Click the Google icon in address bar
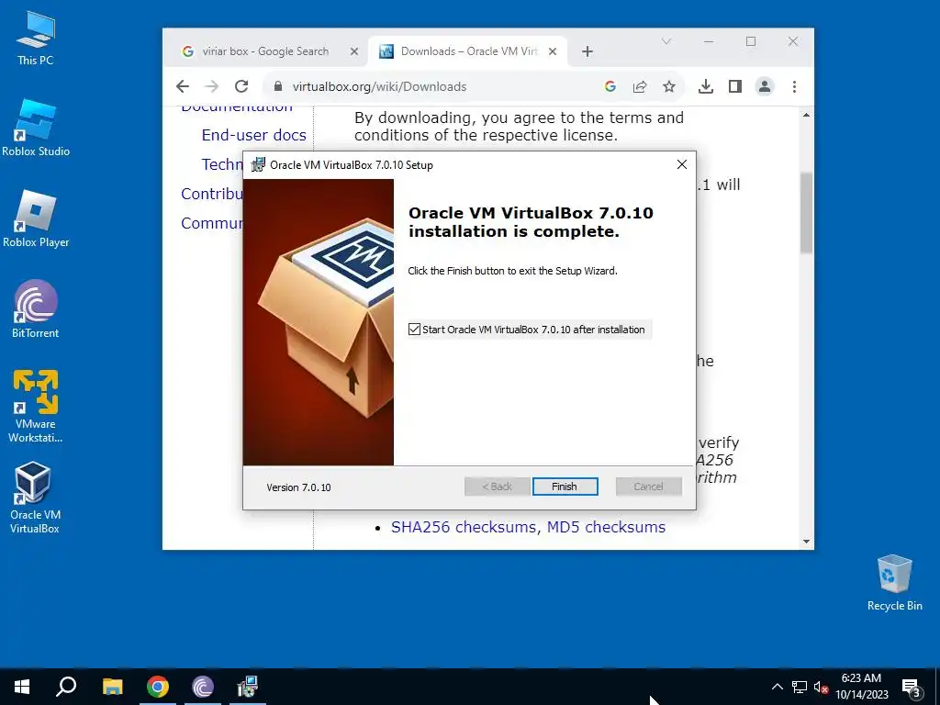940x705 pixels. (x=610, y=86)
